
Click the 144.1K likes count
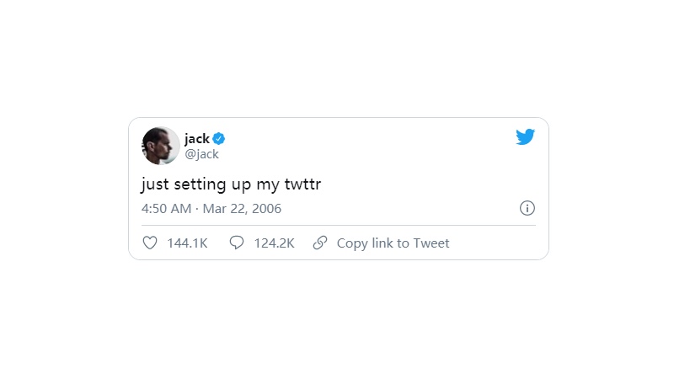pos(187,243)
